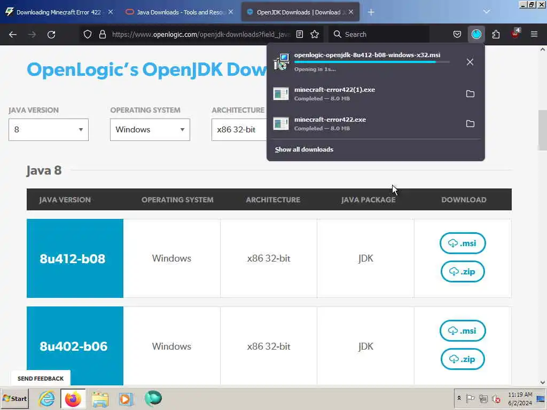Image resolution: width=547 pixels, height=410 pixels.
Task: Click the scrollbar up arrow
Action: point(543,50)
